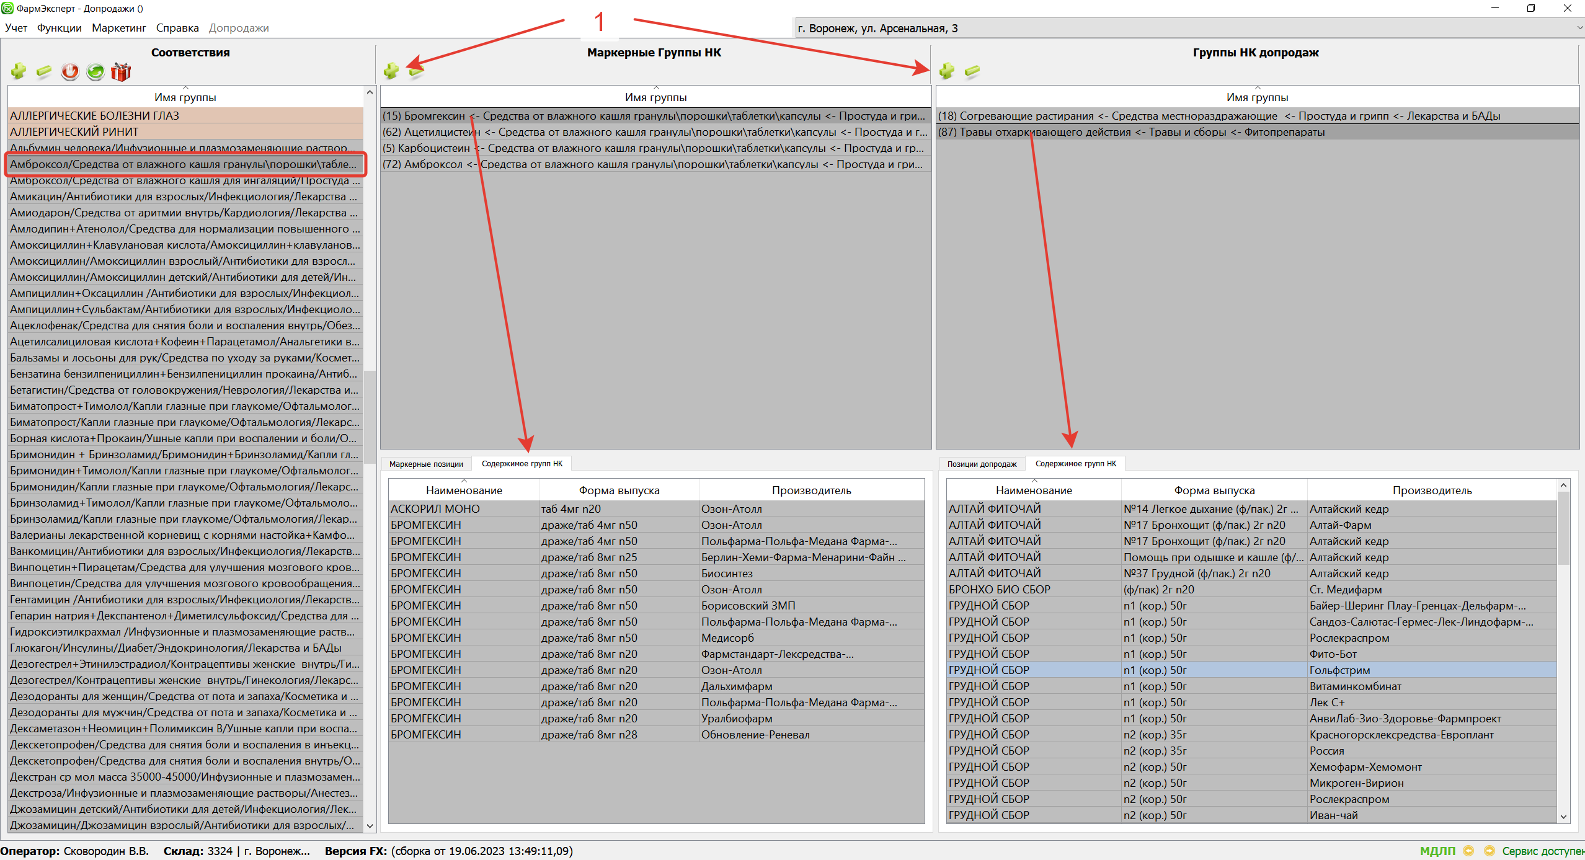Add group in Маркерные Группы НК panel
The width and height of the screenshot is (1585, 860).
click(391, 71)
